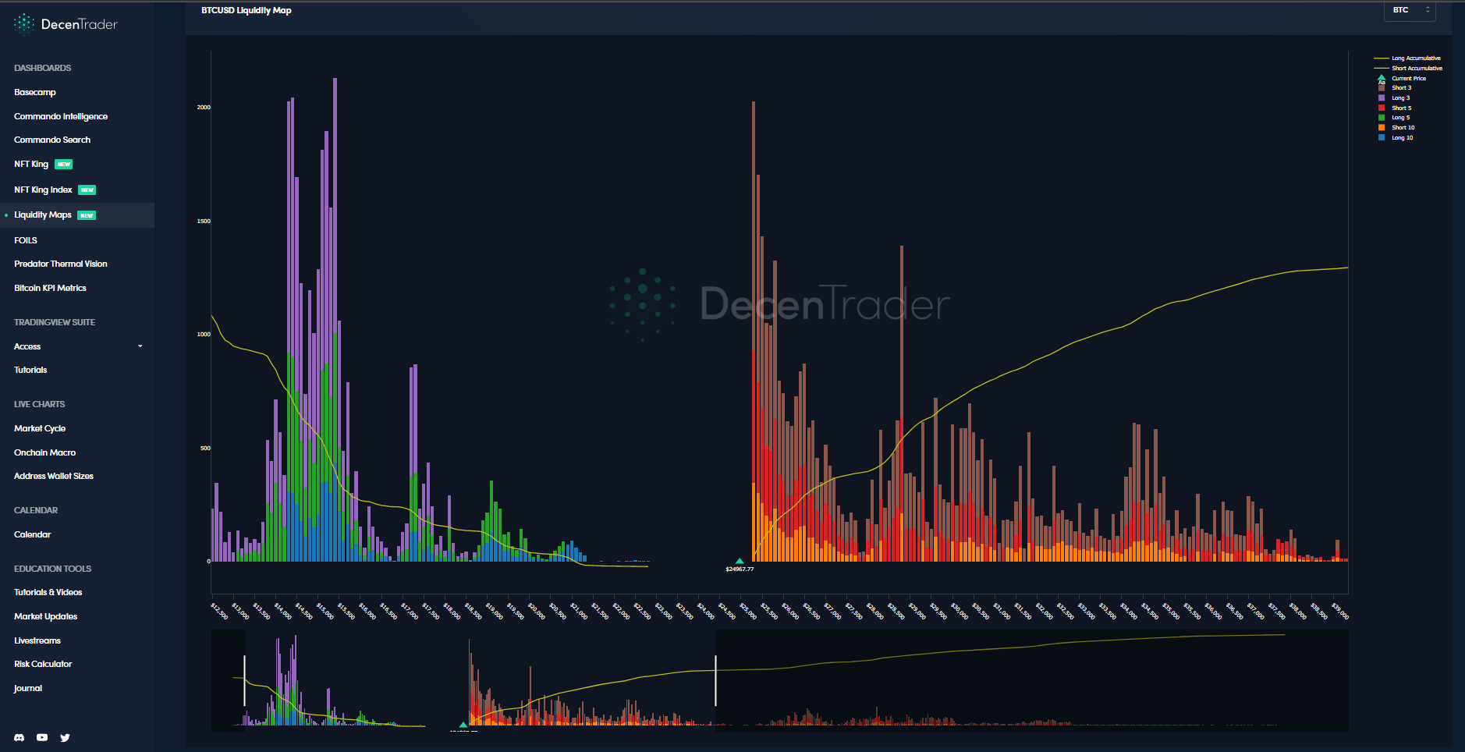Toggle Long Accumulative legend series
1465x752 pixels.
(x=1407, y=59)
